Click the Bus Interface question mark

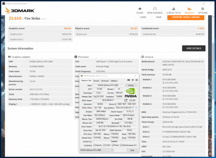(x=136, y=108)
